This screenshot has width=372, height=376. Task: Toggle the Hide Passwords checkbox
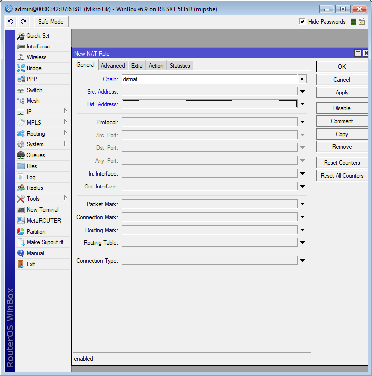302,22
